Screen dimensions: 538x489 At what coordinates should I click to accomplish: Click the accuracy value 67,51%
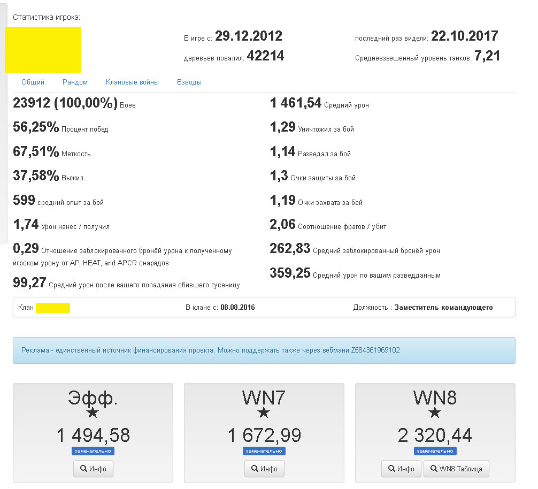(36, 152)
